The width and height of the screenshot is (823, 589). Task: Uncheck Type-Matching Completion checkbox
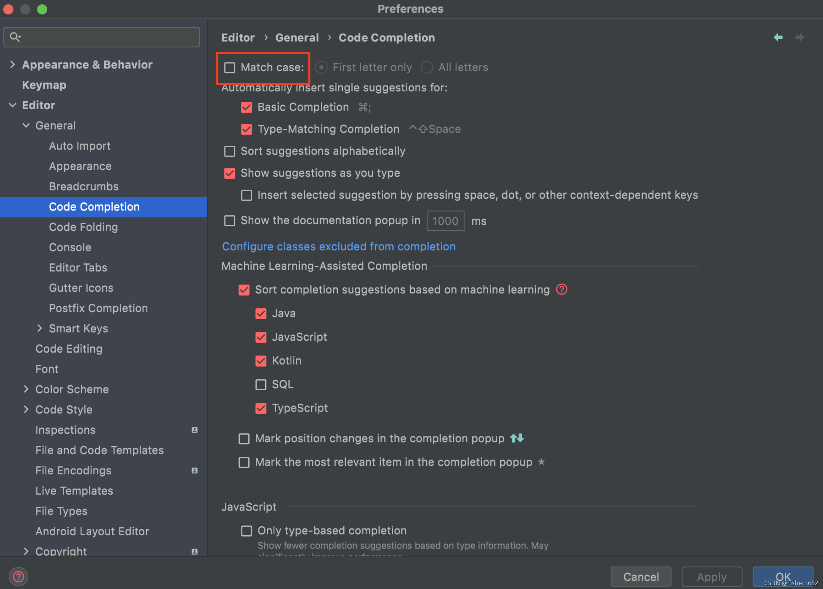[x=246, y=129]
